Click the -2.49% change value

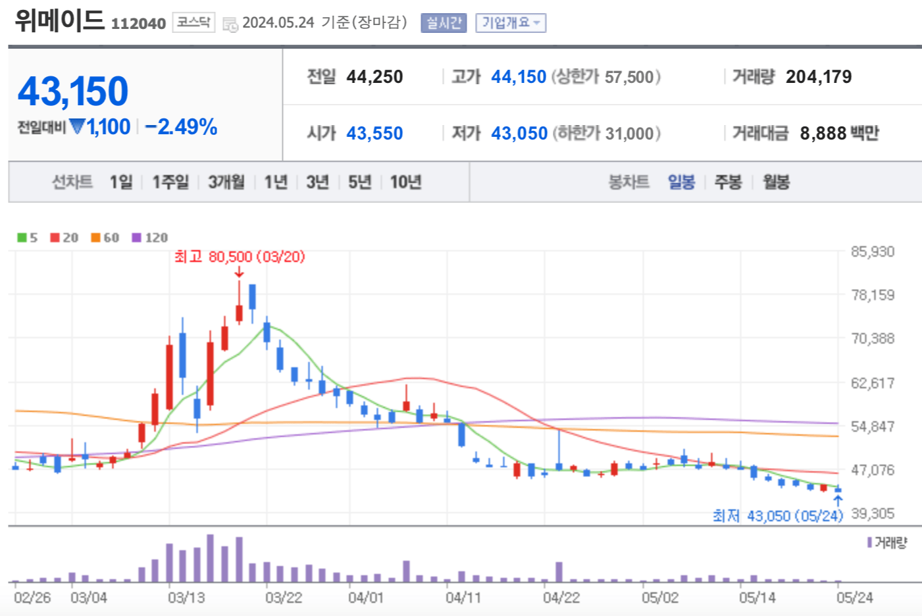182,126
